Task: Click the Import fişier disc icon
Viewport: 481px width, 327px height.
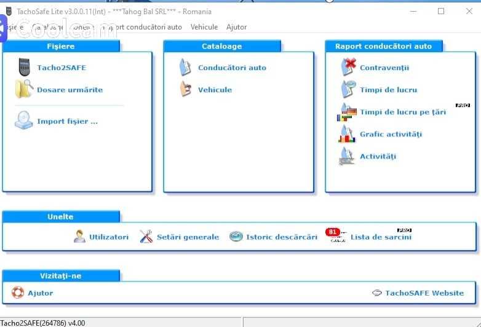Action: point(23,120)
